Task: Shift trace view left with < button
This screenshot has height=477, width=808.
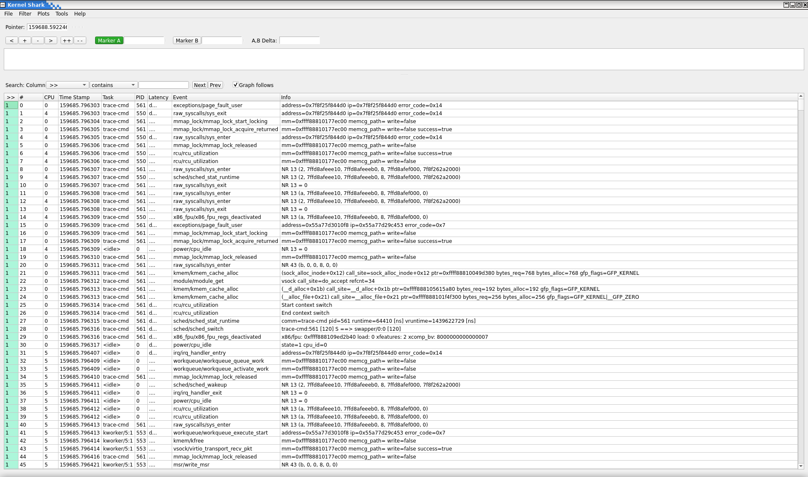Action: point(11,40)
